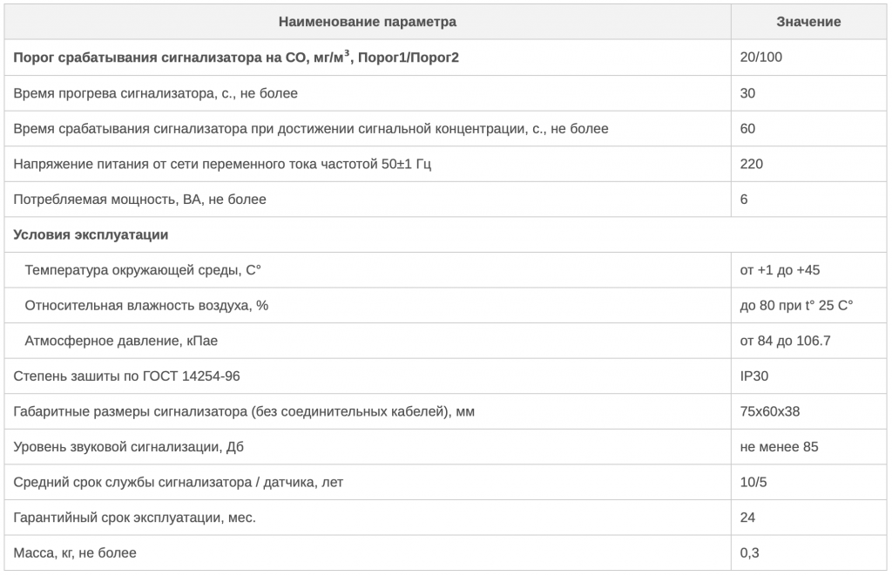Click the "Потребляемая мощность" parameter label

[x=140, y=200]
